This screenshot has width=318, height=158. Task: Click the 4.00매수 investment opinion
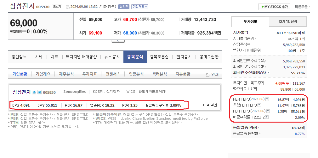pos(282,83)
